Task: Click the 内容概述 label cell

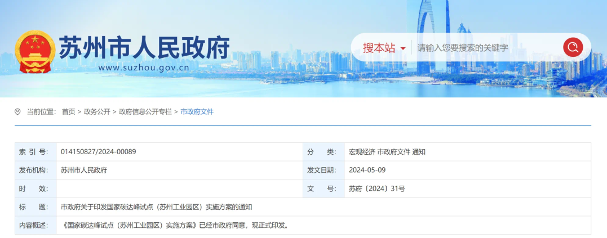Action: 36,225
